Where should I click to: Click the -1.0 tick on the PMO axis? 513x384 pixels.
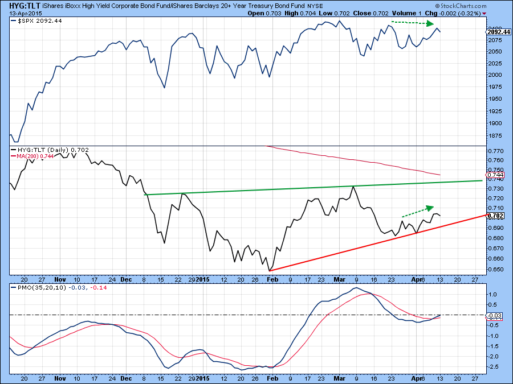click(x=492, y=336)
